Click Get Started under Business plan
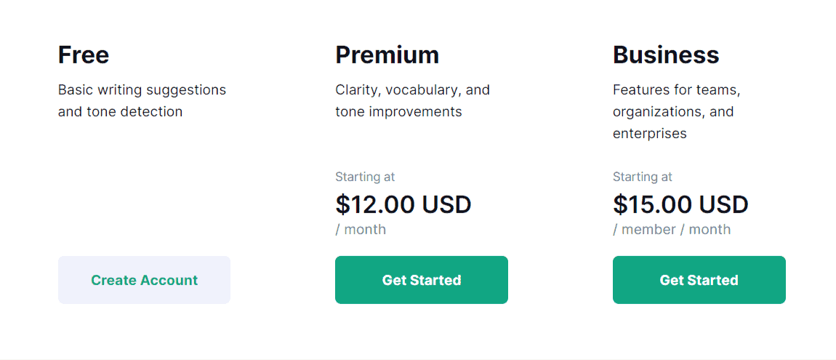836x360 pixels. click(x=699, y=280)
